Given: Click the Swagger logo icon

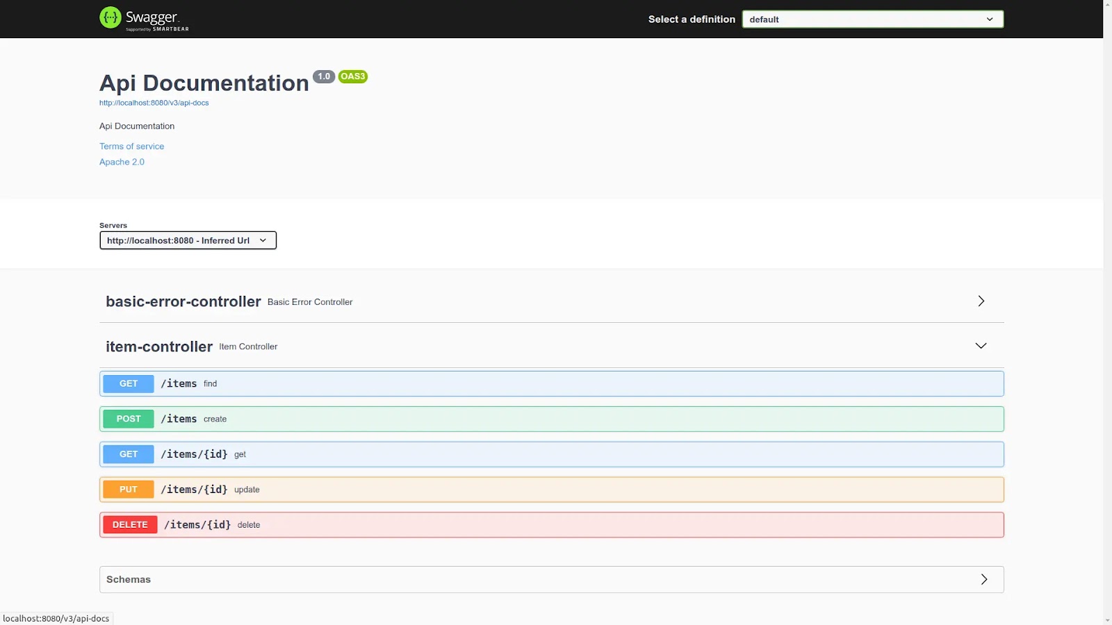Looking at the screenshot, I should pos(111,17).
